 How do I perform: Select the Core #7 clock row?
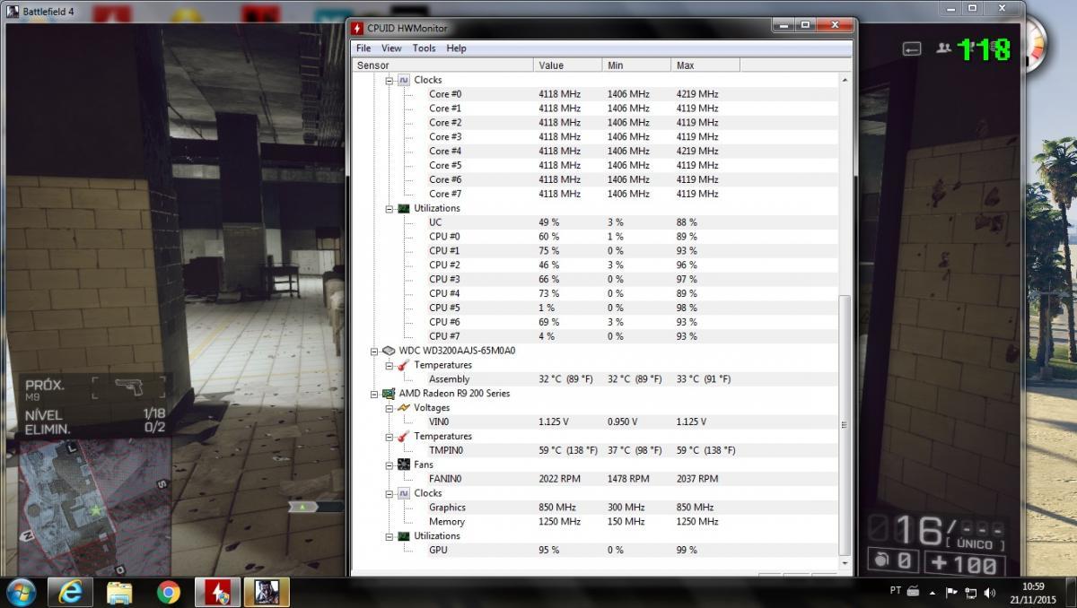click(x=596, y=194)
